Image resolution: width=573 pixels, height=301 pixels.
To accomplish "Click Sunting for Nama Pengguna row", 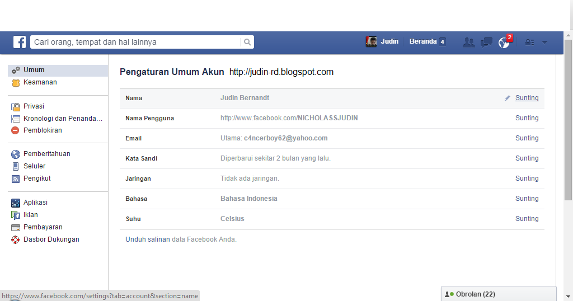I will 527,118.
